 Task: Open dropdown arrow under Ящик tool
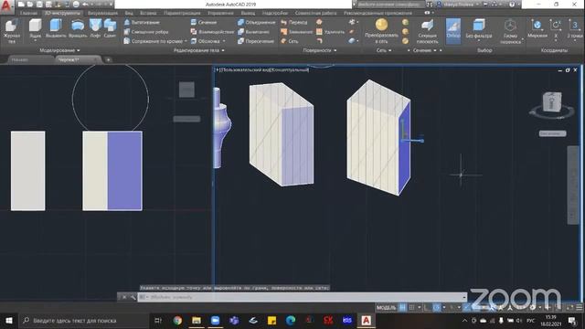tap(35, 40)
